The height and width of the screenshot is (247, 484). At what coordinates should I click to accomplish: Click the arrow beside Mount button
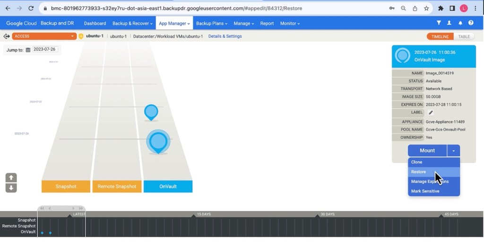pos(453,151)
